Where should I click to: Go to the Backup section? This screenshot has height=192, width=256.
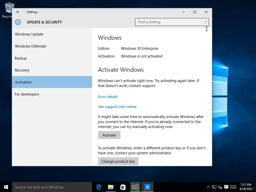pyautogui.click(x=52, y=58)
